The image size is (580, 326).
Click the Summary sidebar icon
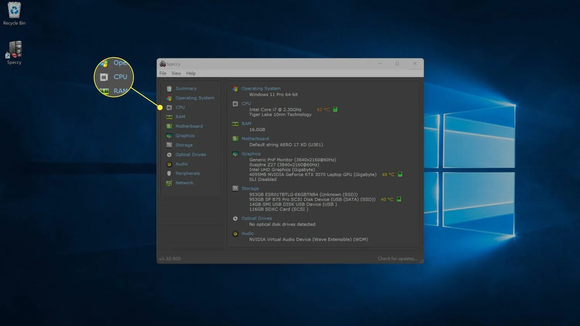point(169,88)
